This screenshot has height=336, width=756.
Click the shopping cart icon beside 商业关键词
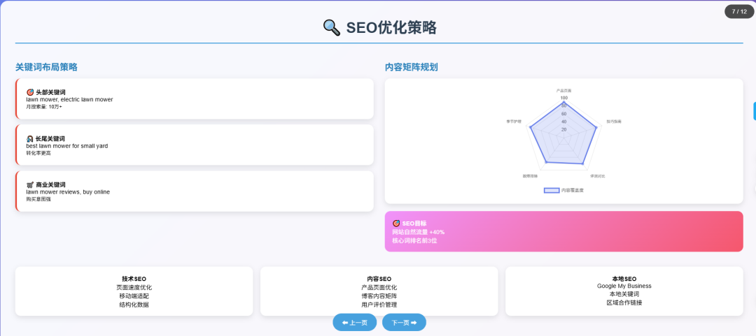point(30,185)
